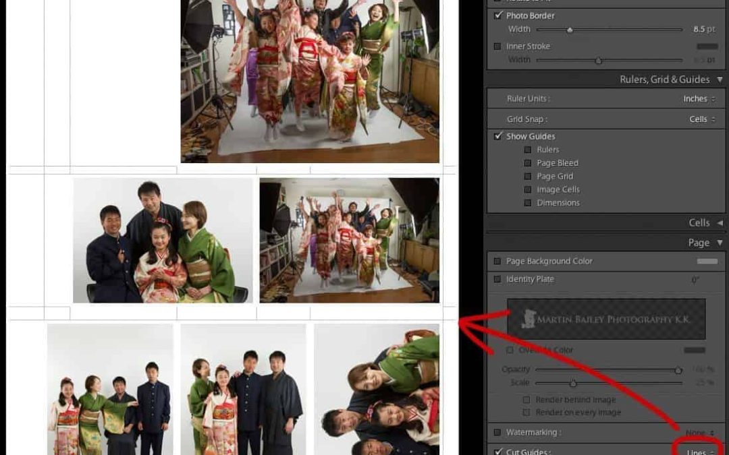
Task: Collapse the Page panel section
Action: pyautogui.click(x=720, y=243)
